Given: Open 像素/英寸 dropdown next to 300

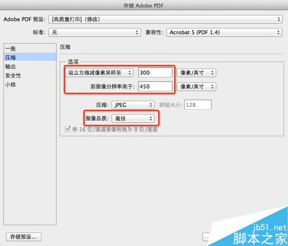Looking at the screenshot, I should (196, 73).
